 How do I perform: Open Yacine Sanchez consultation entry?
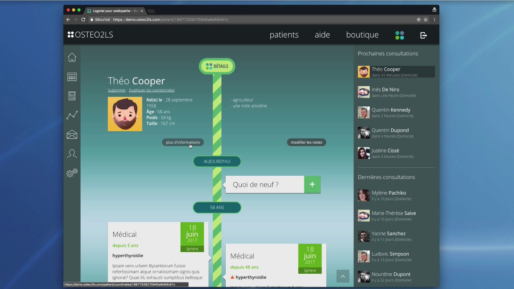(396, 236)
